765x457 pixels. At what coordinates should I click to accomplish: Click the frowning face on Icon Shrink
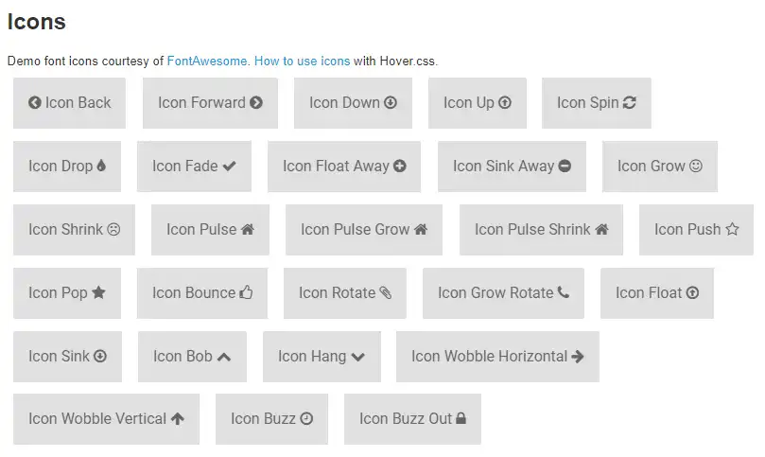click(x=113, y=229)
